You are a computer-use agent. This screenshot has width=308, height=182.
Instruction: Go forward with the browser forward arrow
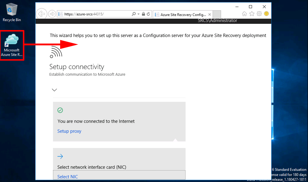[x=52, y=14]
